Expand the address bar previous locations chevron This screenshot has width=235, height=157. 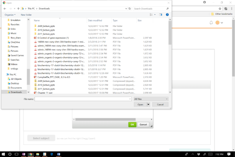[x=126, y=9]
